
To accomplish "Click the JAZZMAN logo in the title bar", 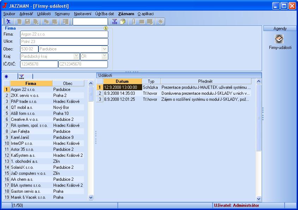I will 5,6.
